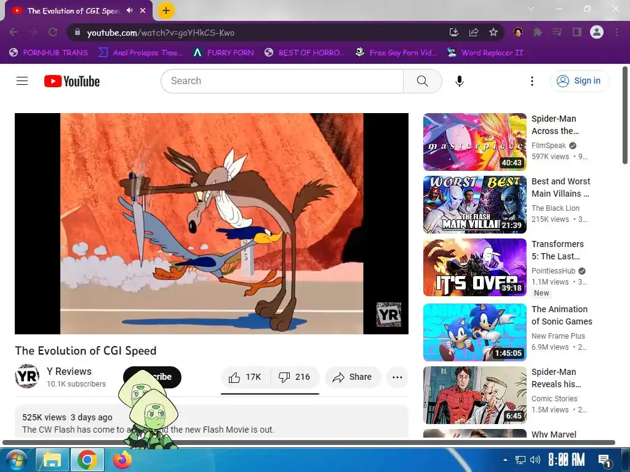630x472 pixels.
Task: Open volume control in system tray
Action: coord(535,460)
